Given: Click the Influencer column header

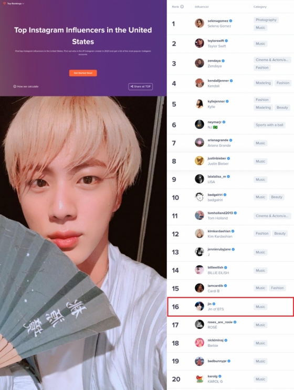Looking at the screenshot, I should (202, 7).
